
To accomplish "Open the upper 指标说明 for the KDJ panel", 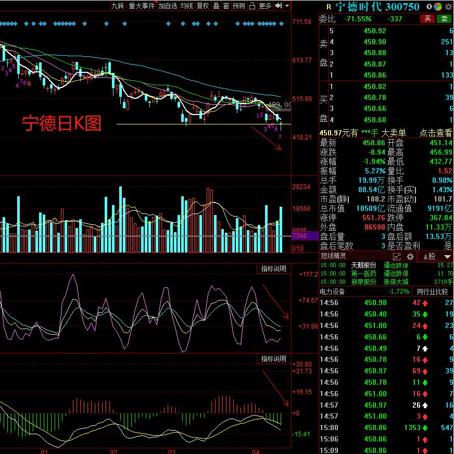I will click(x=274, y=269).
